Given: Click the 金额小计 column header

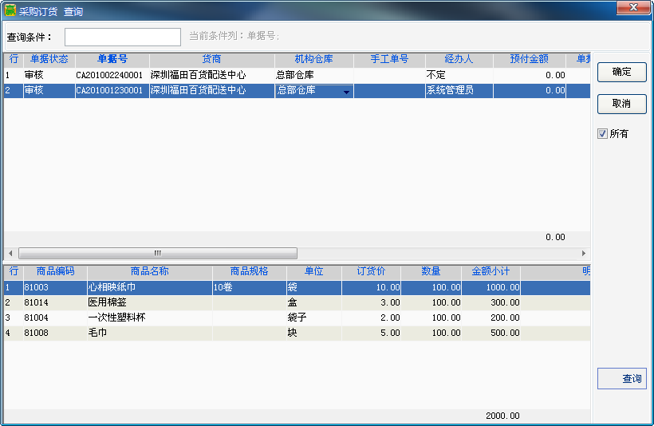Looking at the screenshot, I should point(490,271).
